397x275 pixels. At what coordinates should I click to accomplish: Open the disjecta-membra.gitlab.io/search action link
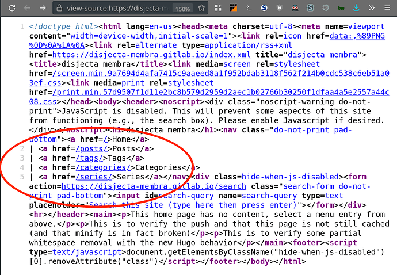click(x=154, y=186)
